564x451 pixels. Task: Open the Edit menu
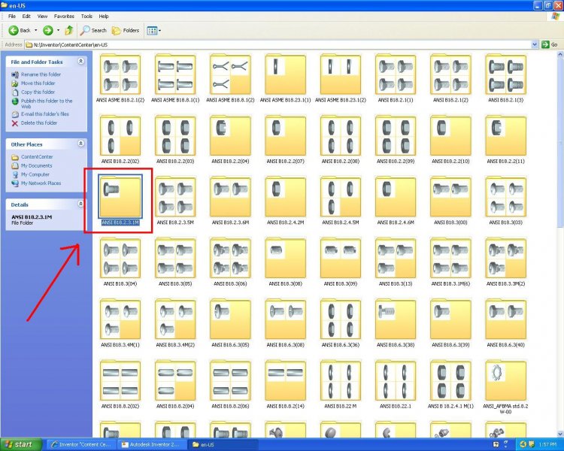tap(26, 17)
